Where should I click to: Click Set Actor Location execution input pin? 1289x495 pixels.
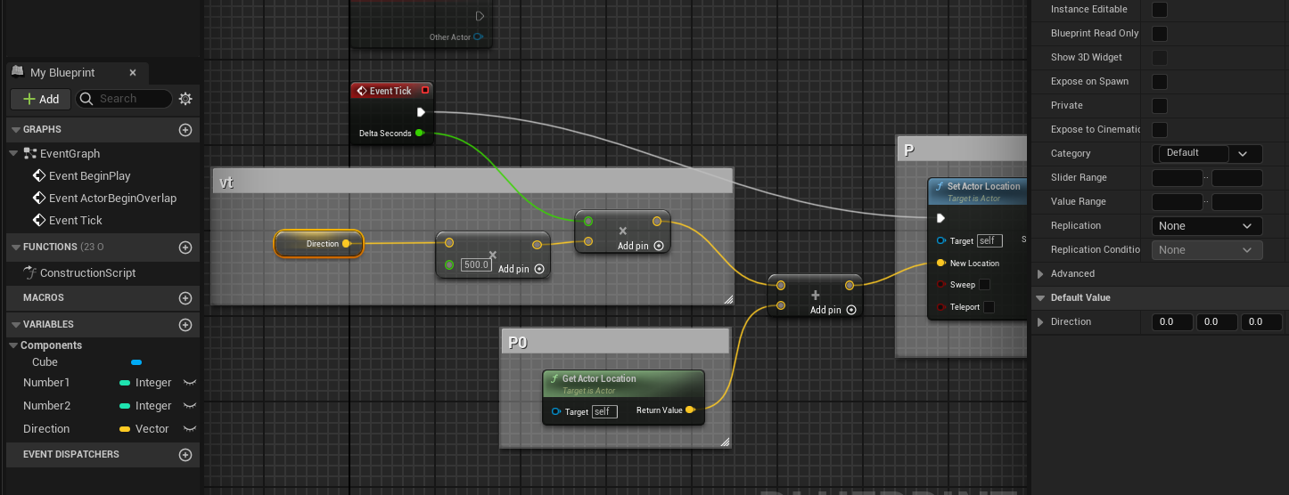click(x=940, y=218)
